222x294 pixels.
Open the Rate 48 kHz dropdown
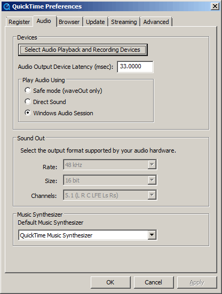click(x=110, y=165)
